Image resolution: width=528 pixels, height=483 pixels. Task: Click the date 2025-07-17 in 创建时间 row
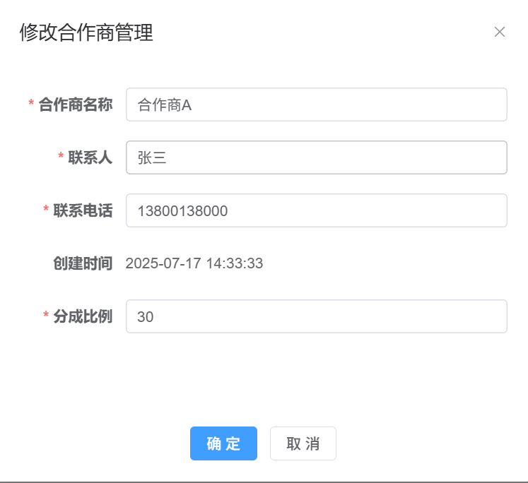coord(160,263)
